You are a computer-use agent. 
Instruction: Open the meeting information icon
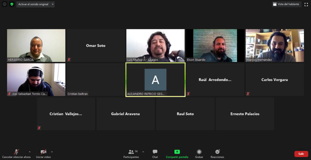[x=5, y=4]
